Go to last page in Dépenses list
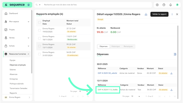The height and width of the screenshot is (103, 183). click(x=175, y=96)
